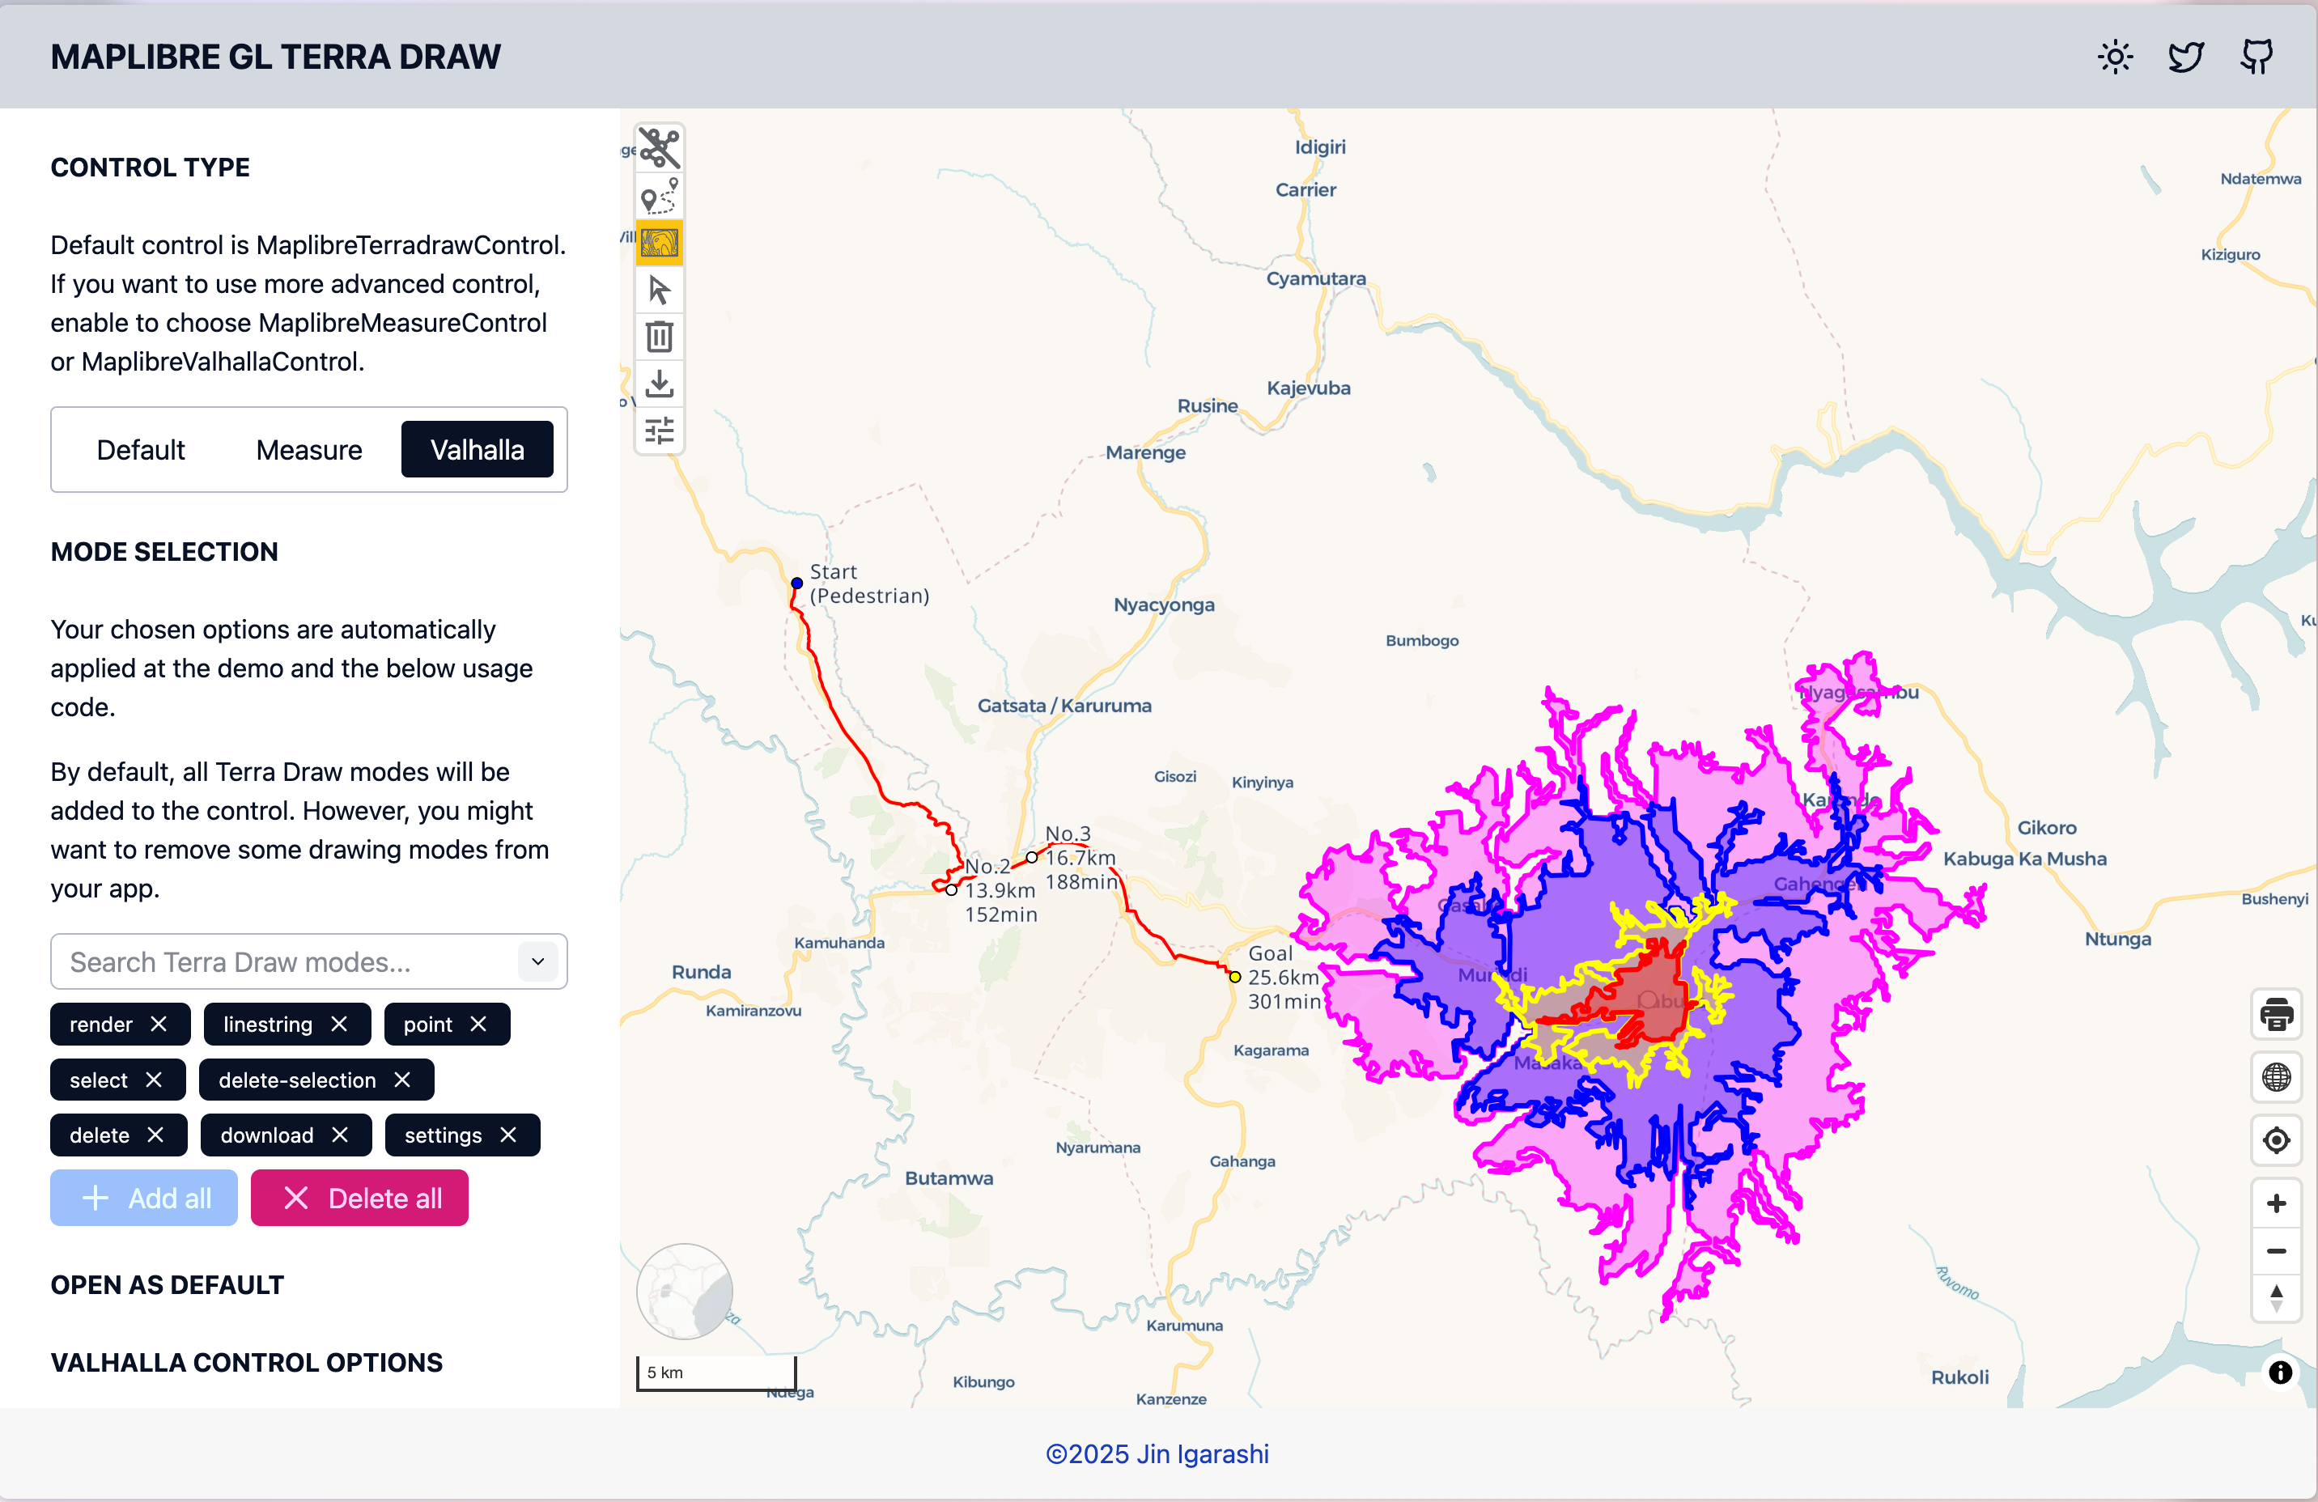Select the pointer select tool on the map toolbar
2318x1502 pixels.
coord(660,289)
